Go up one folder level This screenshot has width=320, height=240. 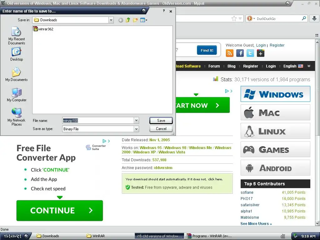[x=128, y=20]
